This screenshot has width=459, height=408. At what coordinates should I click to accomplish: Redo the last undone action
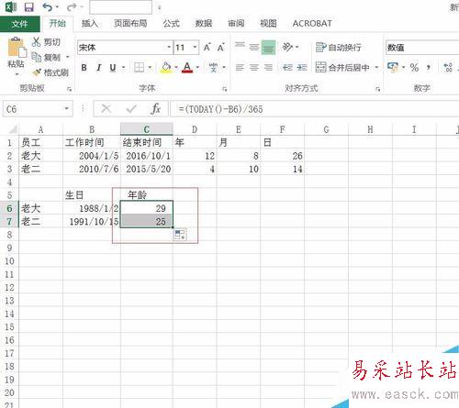(x=72, y=6)
